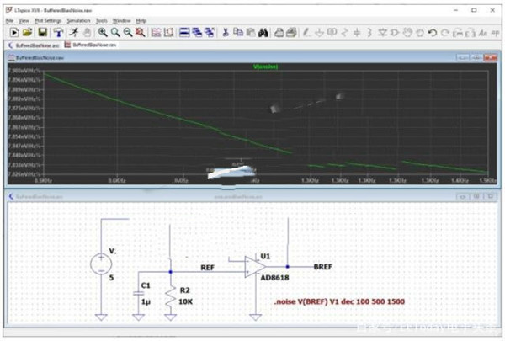Image resolution: width=505 pixels, height=341 pixels.
Task: Click the Run simulation icon
Action: tap(13, 32)
